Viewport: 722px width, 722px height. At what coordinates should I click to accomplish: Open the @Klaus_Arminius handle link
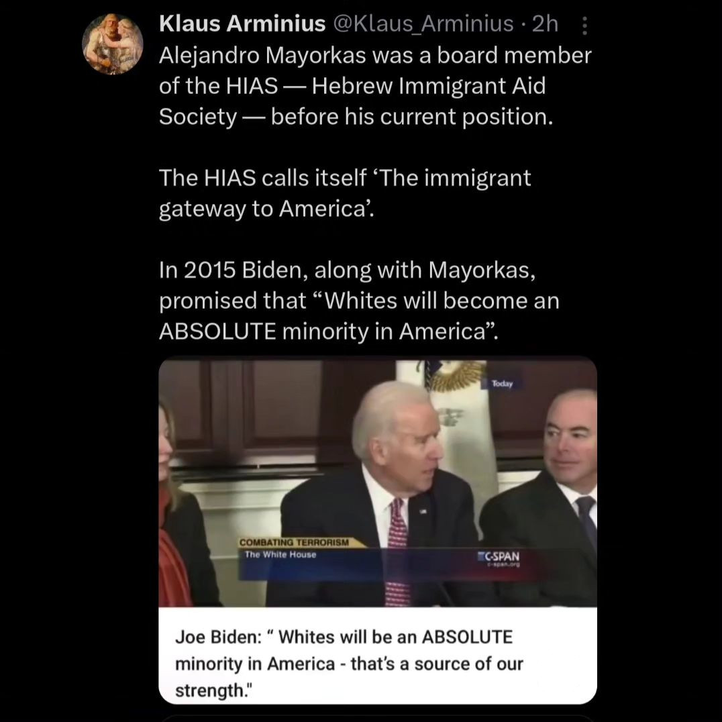423,23
